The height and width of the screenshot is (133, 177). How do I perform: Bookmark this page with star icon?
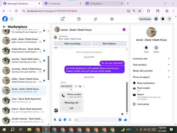139,11
